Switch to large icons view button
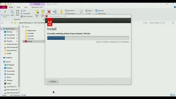This screenshot has height=99, width=176. click(x=174, y=95)
